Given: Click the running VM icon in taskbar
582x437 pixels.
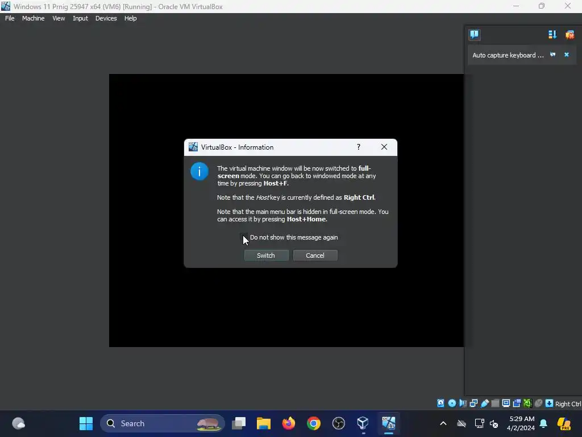Looking at the screenshot, I should point(389,423).
